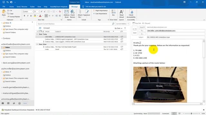Apply the yellow text highlight color
206x115 pixels.
(35, 16)
